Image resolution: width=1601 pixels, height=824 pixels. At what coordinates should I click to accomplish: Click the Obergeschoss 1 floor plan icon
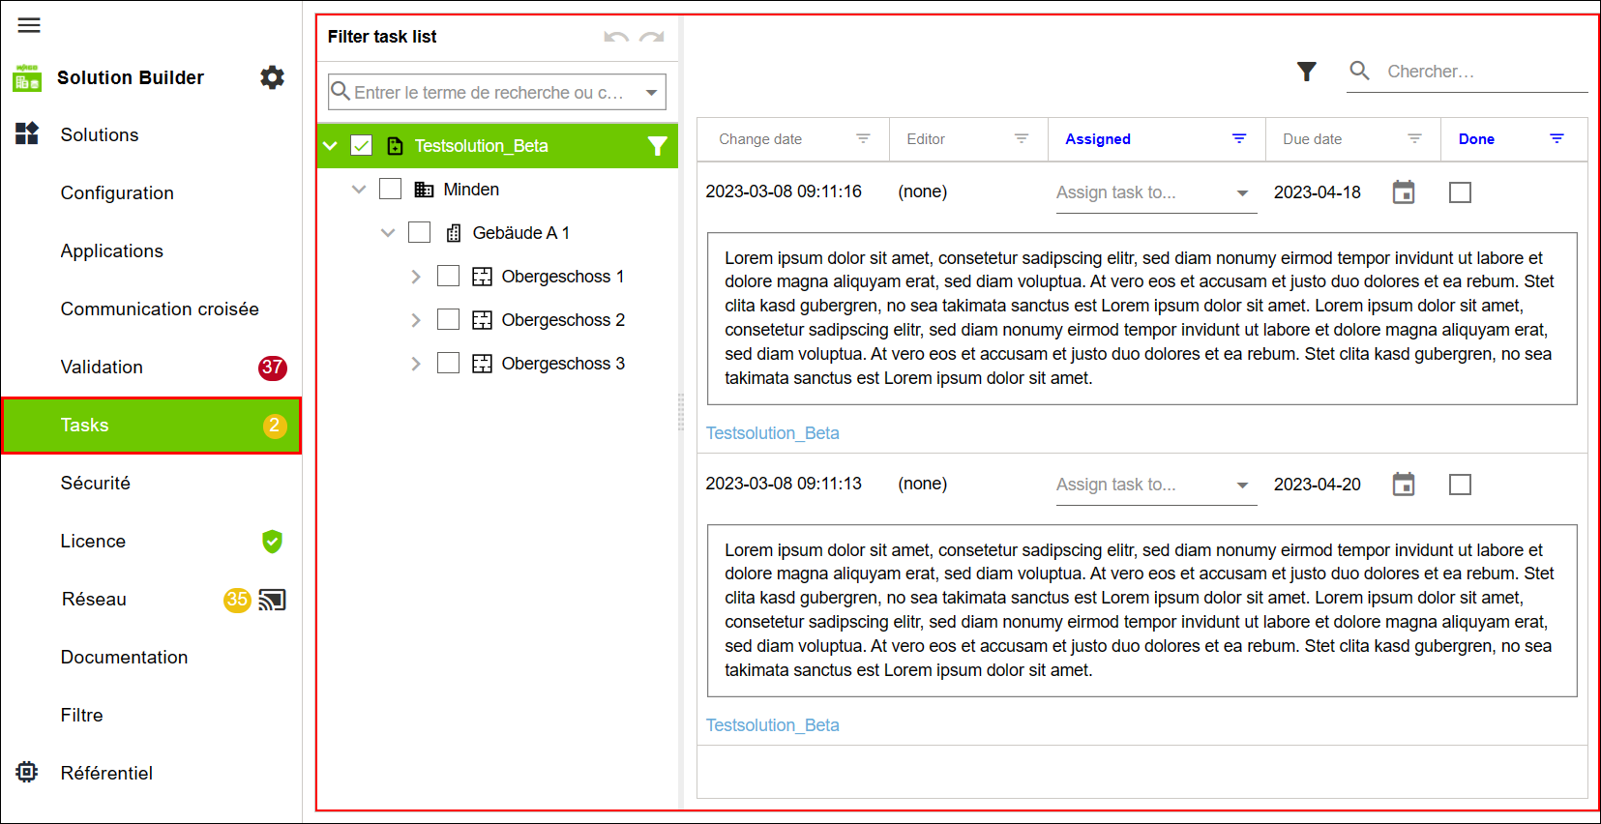pyautogui.click(x=482, y=277)
